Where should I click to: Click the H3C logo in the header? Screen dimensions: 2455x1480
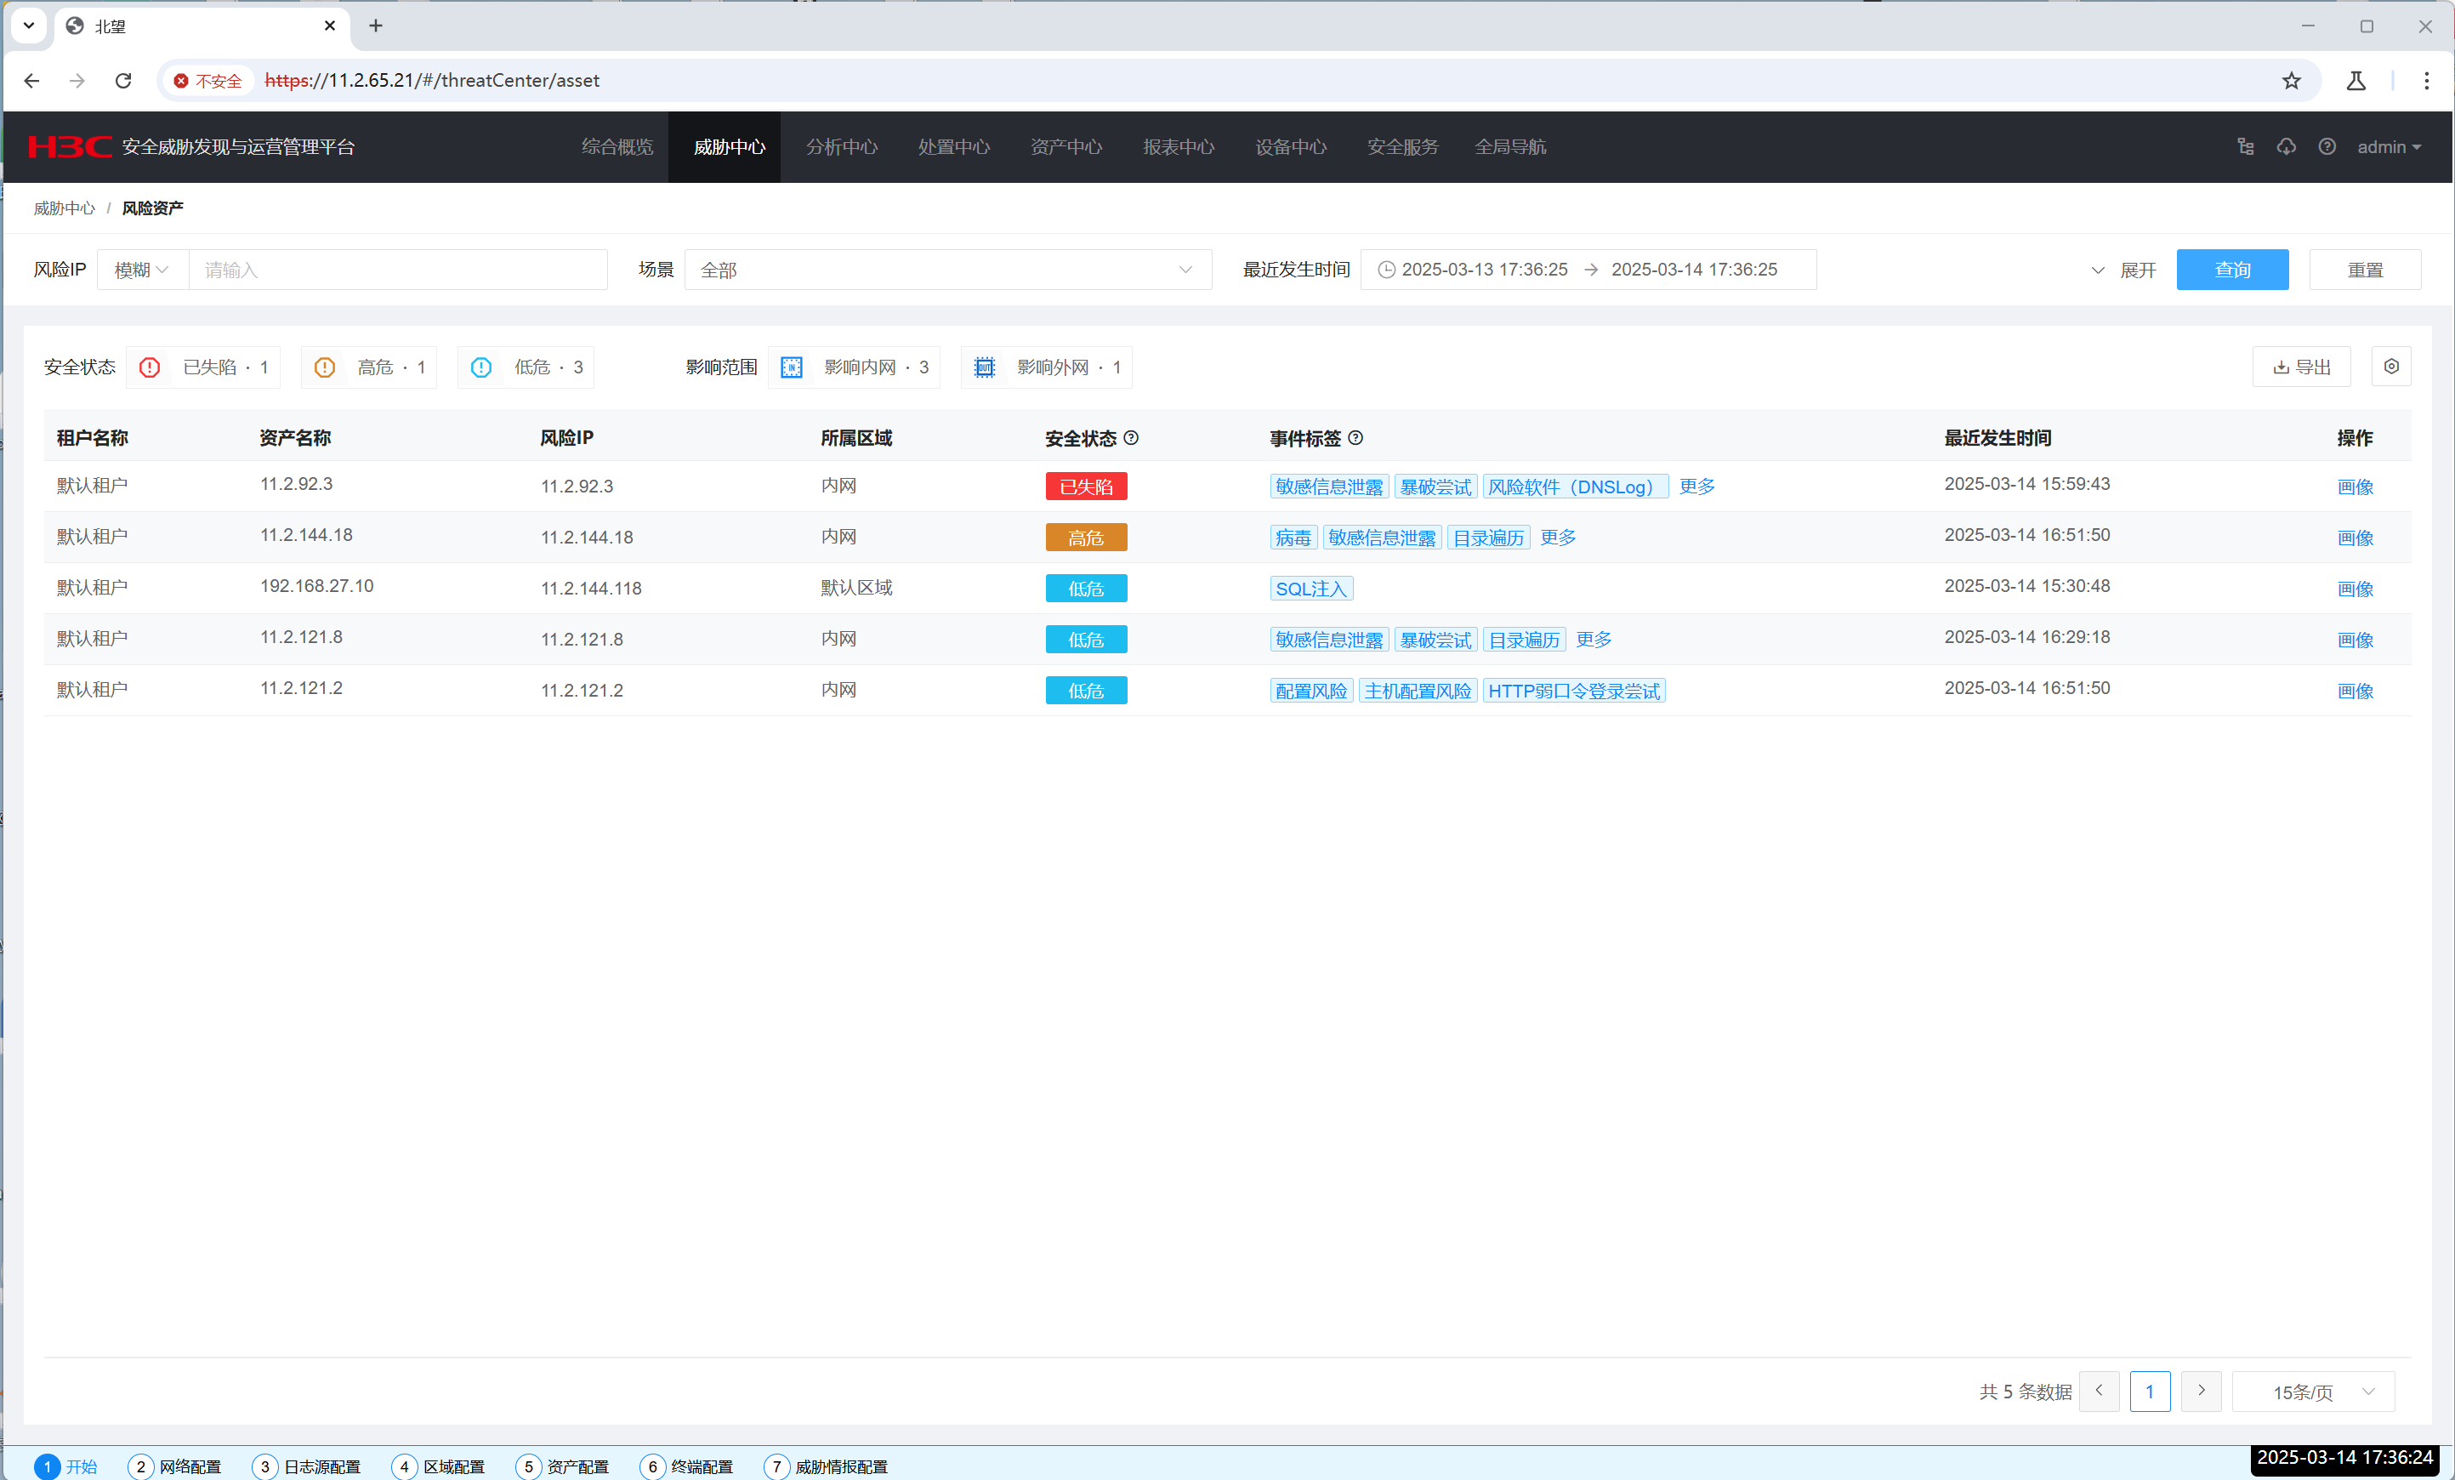tap(70, 146)
